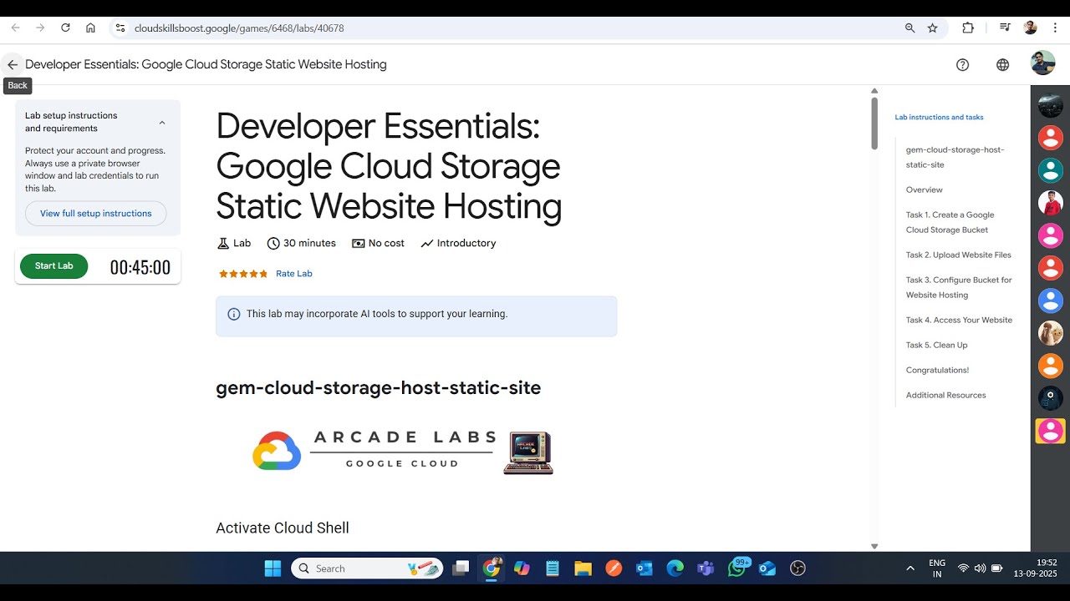The image size is (1070, 601).
Task: Open Chrome profile avatar in toolbar
Action: tap(1030, 28)
